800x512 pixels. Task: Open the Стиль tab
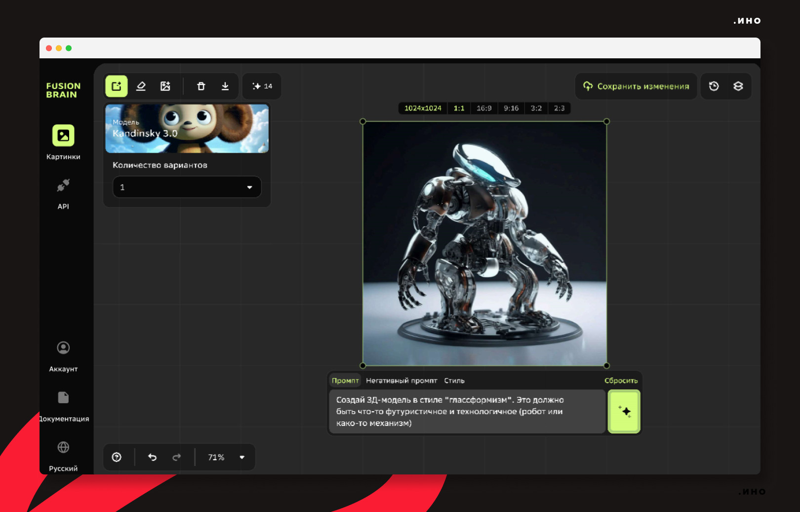click(454, 381)
